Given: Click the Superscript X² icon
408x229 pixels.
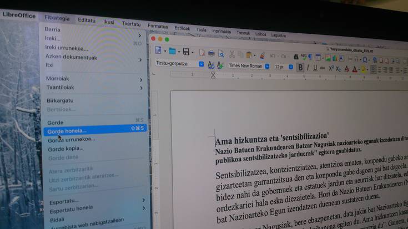Looking at the screenshot, I should tap(331, 68).
